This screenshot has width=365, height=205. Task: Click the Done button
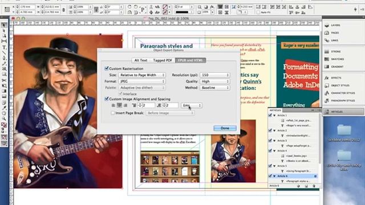pos(225,128)
